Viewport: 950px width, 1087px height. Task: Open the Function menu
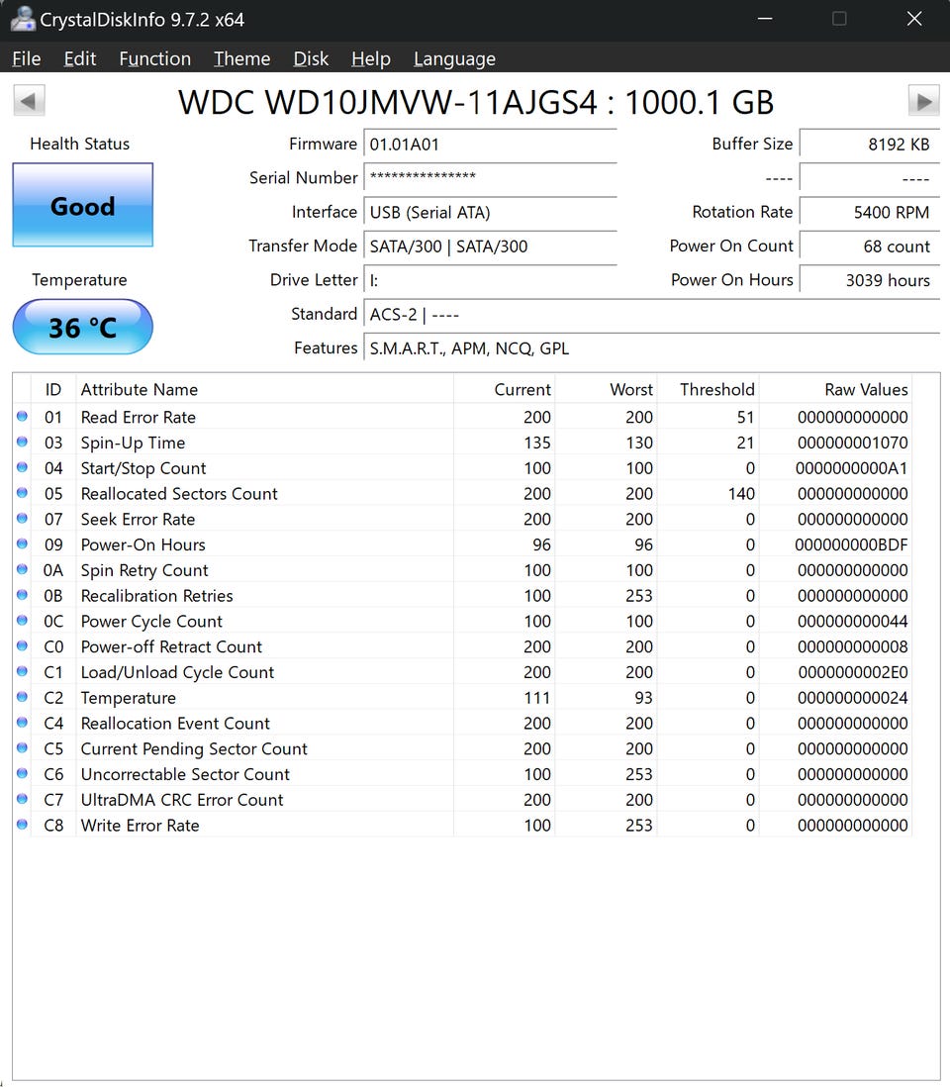154,59
